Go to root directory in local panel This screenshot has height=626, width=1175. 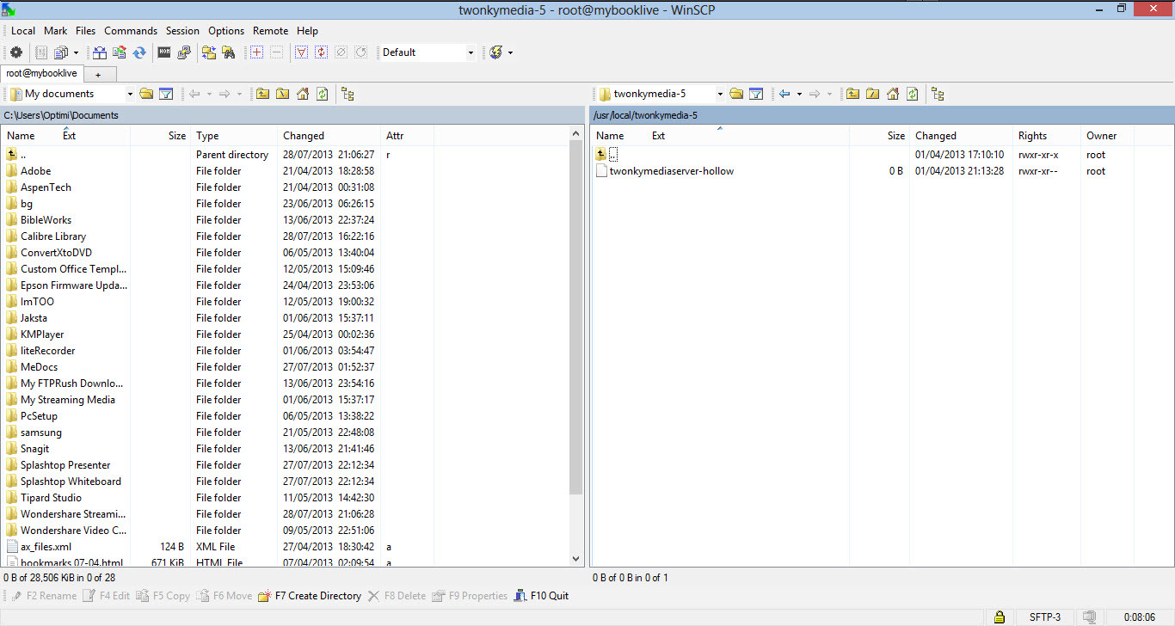[282, 94]
